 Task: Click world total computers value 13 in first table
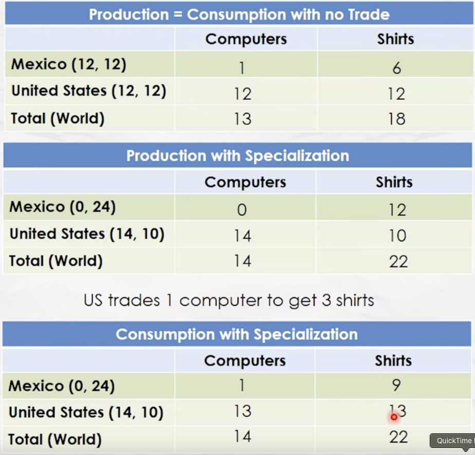point(242,119)
